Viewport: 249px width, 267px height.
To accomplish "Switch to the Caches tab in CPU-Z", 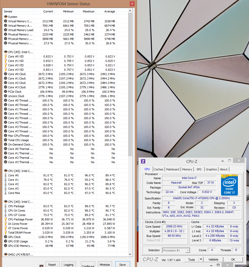I will click(x=158, y=169).
